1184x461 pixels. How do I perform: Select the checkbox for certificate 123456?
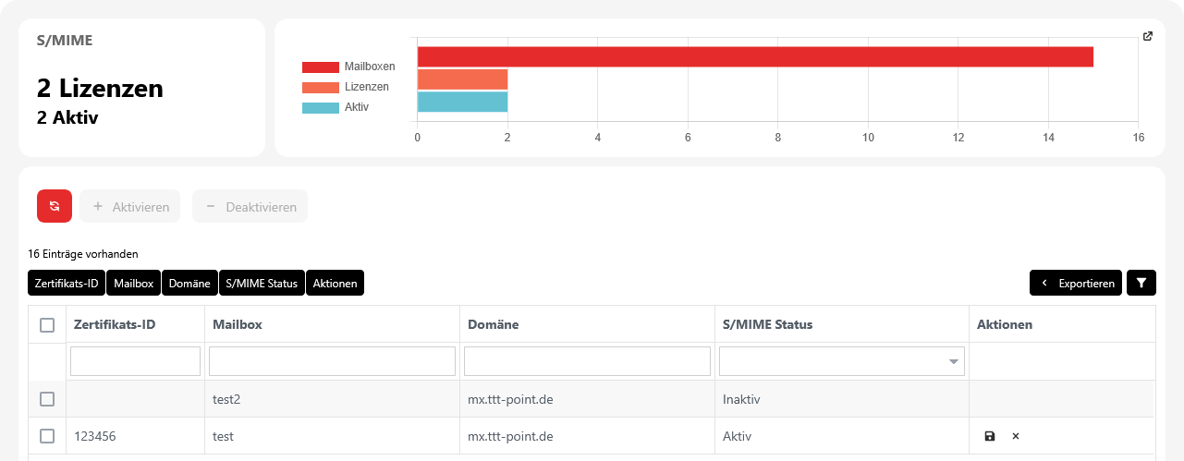[47, 436]
